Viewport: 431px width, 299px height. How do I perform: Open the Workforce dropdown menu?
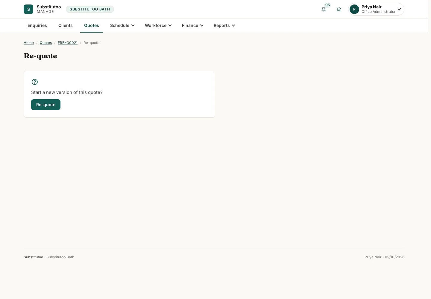pos(158,25)
